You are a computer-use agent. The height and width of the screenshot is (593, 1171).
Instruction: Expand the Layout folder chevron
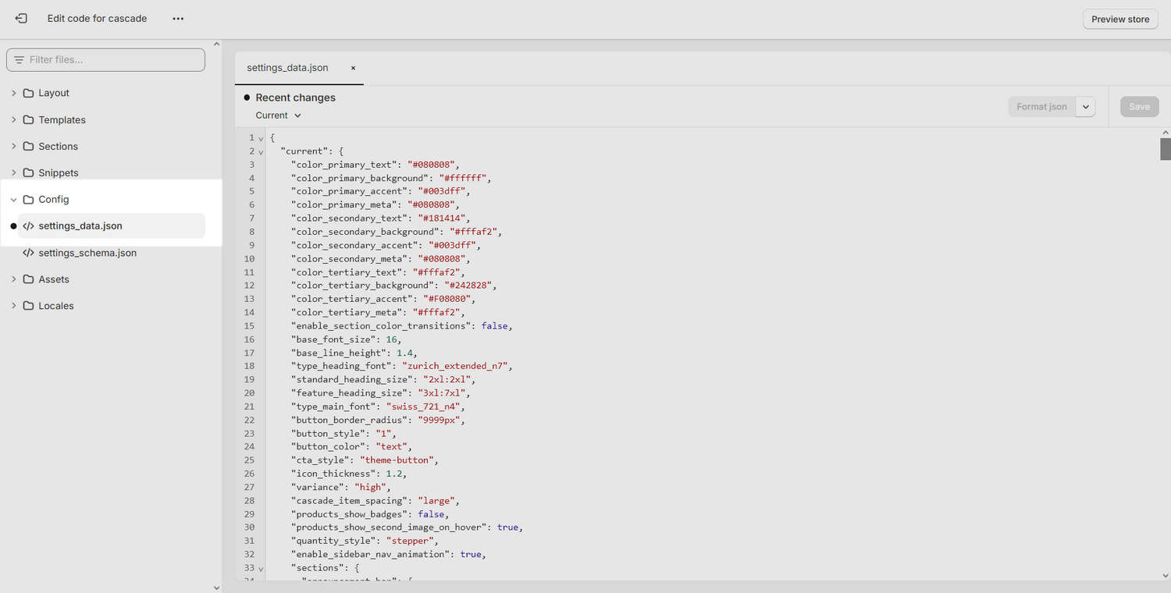(x=13, y=93)
